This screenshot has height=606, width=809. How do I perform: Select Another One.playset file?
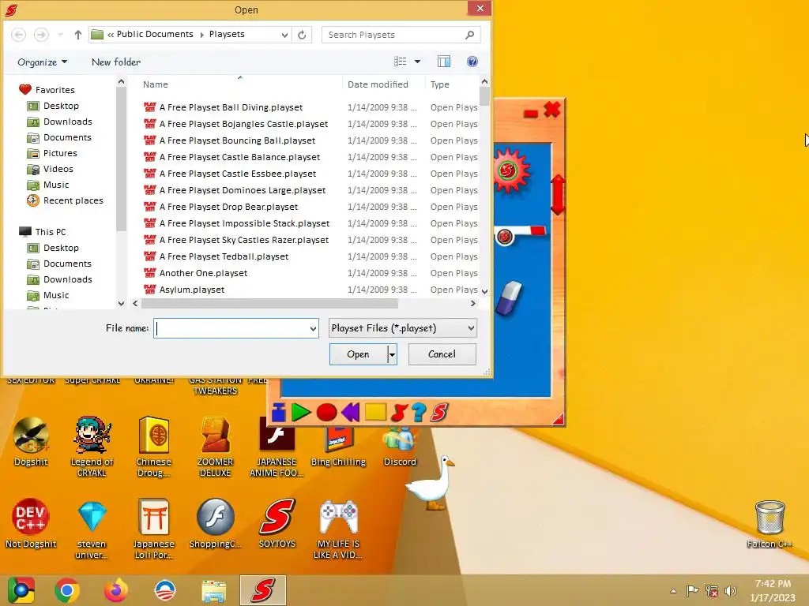tap(203, 273)
